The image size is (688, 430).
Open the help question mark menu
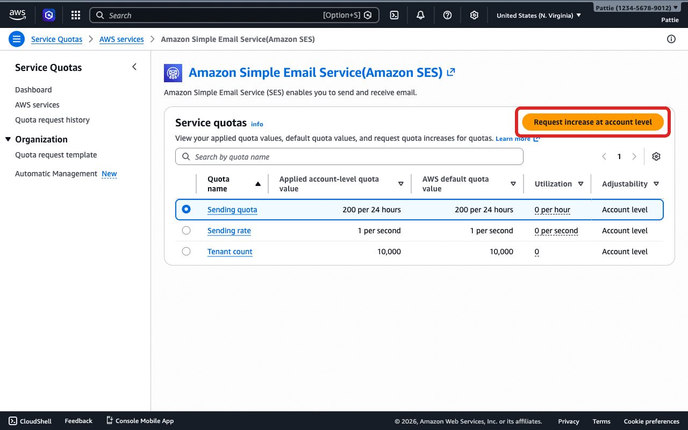447,15
